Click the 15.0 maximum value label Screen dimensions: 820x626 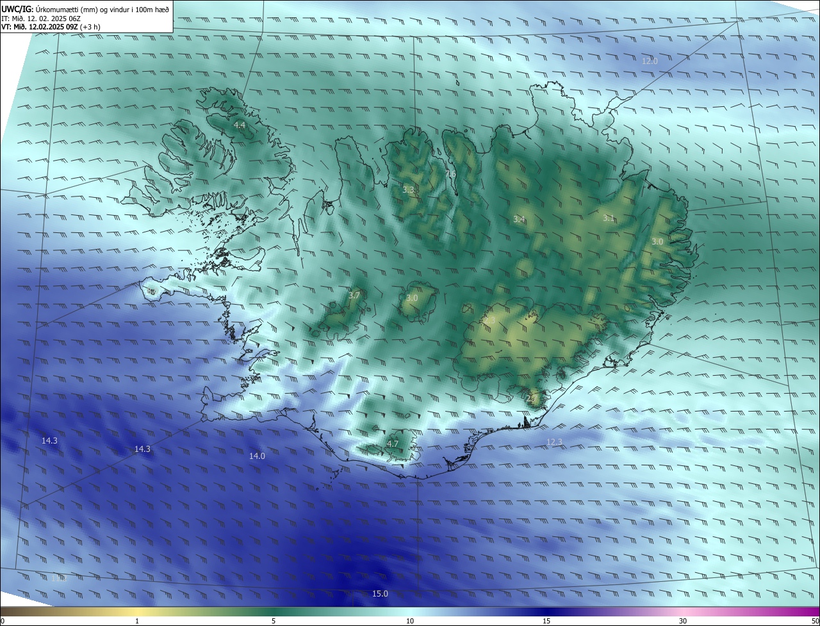(x=380, y=594)
